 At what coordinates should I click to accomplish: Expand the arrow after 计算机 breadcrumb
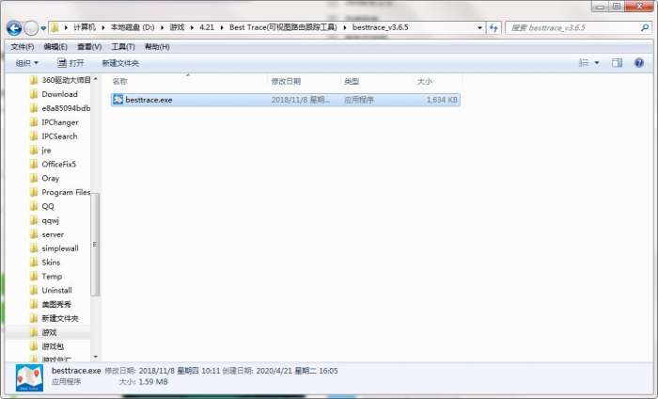(102, 27)
